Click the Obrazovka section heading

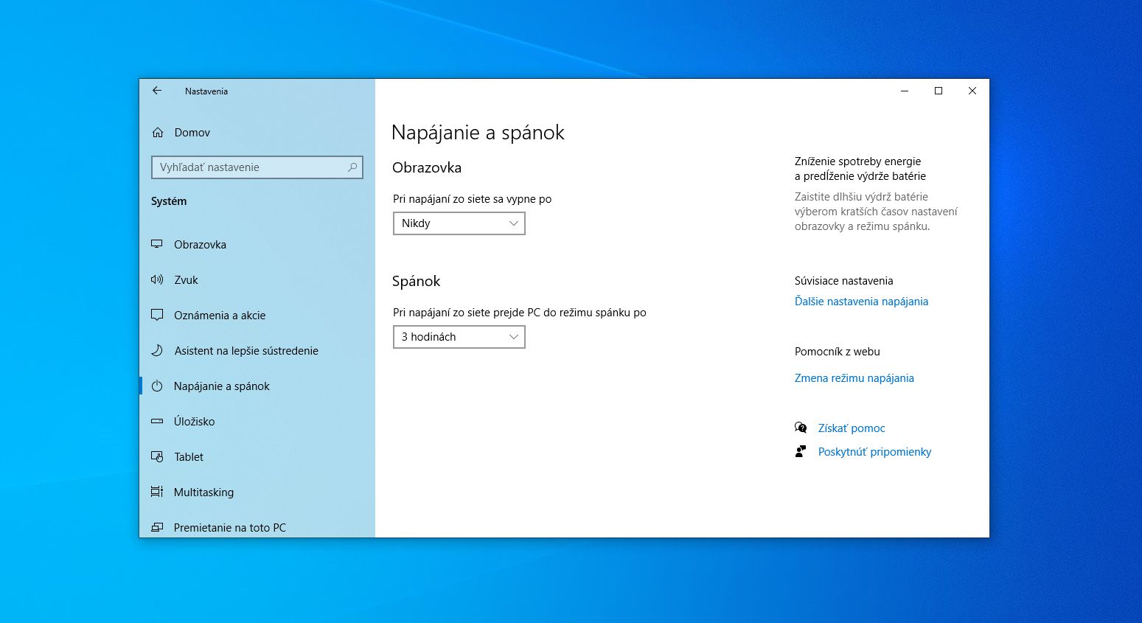[x=427, y=167]
